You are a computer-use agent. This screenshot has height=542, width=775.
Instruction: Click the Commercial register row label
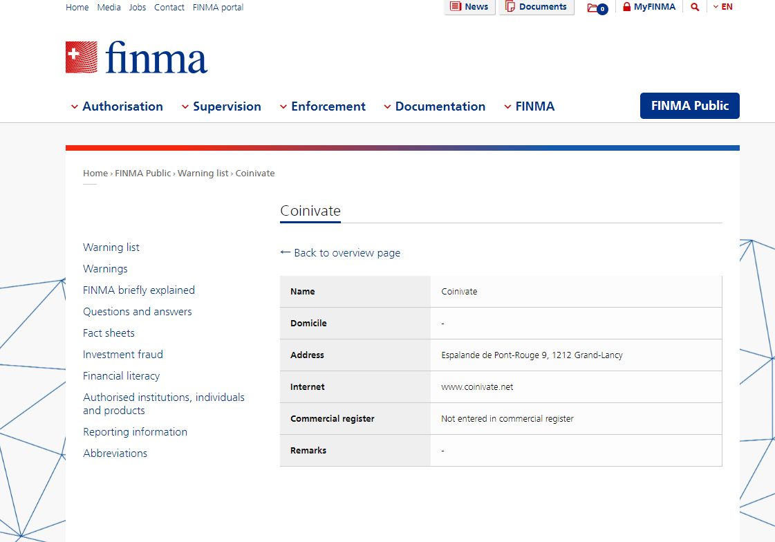(x=332, y=419)
